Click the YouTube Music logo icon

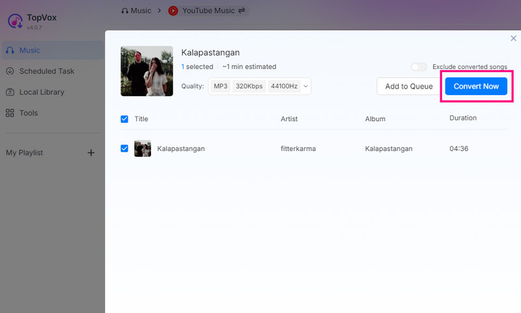173,10
